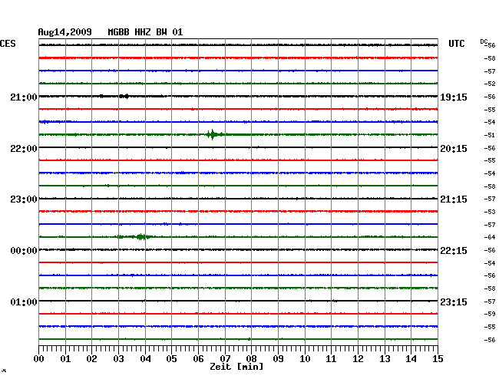Click the 15 minute tick label

point(438,358)
